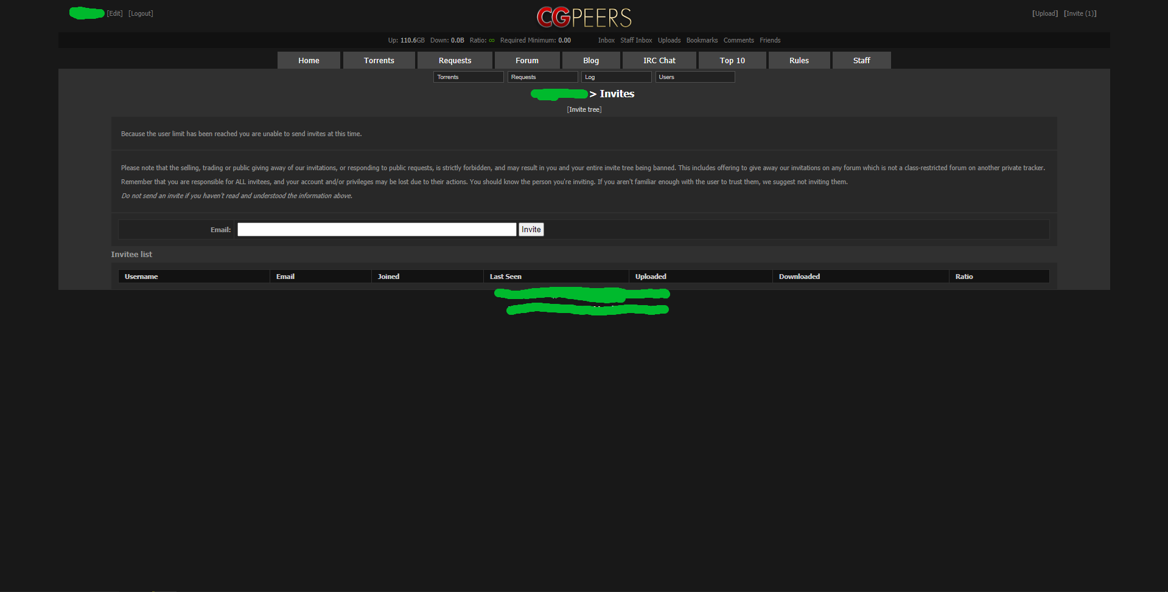The height and width of the screenshot is (592, 1168).
Task: Click the CGPeers logo
Action: pos(584,17)
